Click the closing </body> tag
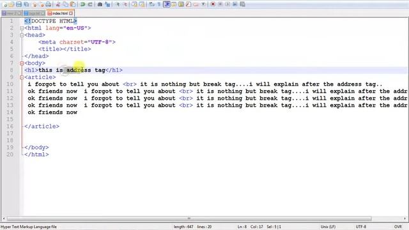 pos(36,148)
